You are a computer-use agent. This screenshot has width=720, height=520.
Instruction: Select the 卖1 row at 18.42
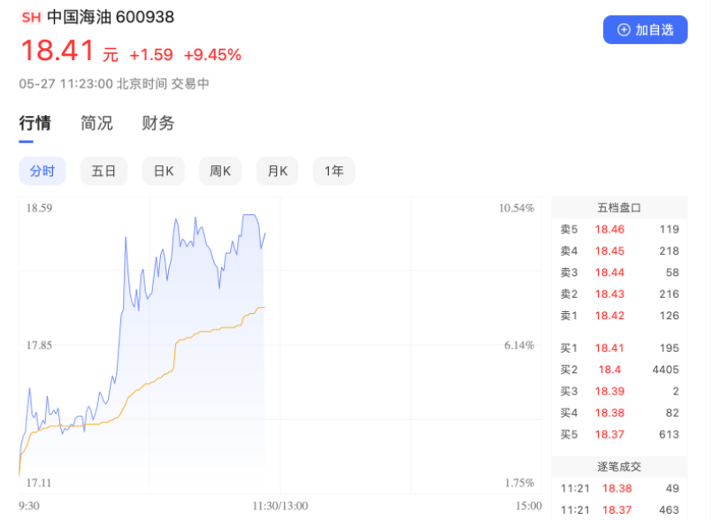619,316
